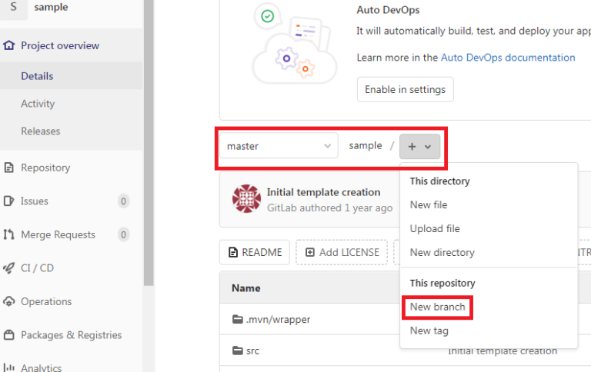Click the Add LICENSE plus icon
The width and height of the screenshot is (591, 372).
(x=310, y=252)
